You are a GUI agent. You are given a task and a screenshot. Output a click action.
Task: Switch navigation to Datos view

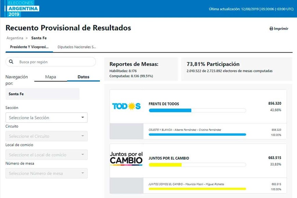click(x=83, y=77)
